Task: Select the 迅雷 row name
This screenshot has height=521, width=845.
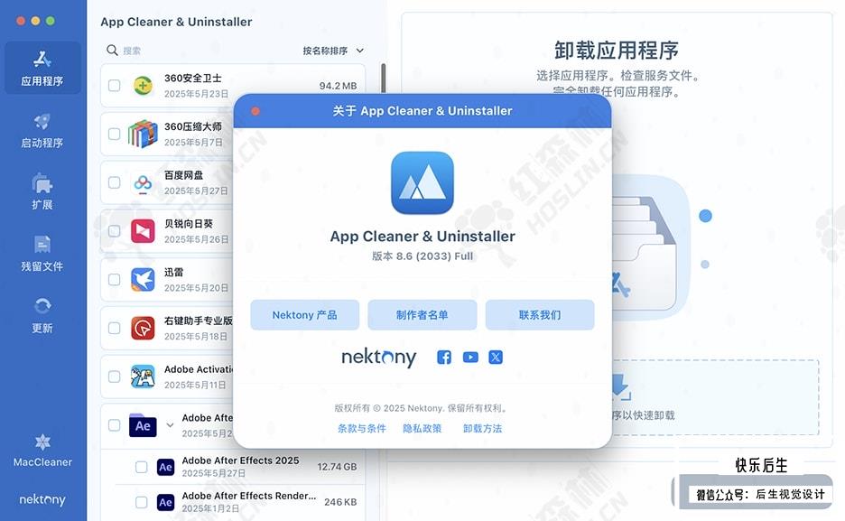Action: 173,272
